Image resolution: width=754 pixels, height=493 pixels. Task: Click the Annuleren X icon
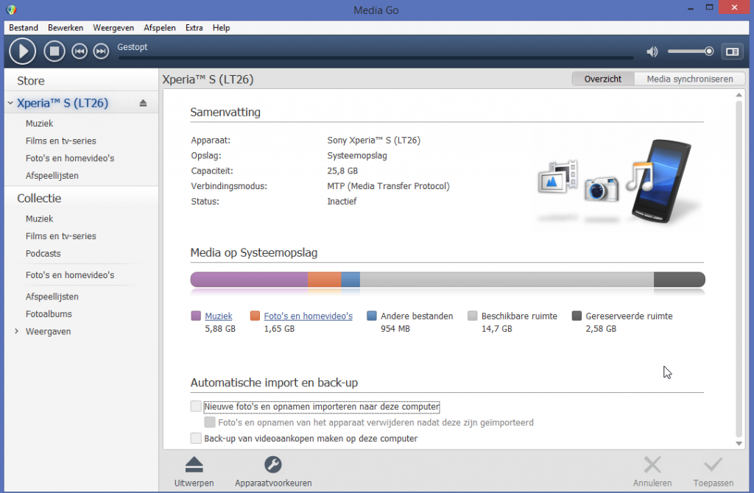click(x=652, y=464)
